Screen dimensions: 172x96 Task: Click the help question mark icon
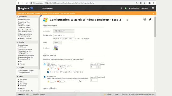pyautogui.click(x=145, y=19)
